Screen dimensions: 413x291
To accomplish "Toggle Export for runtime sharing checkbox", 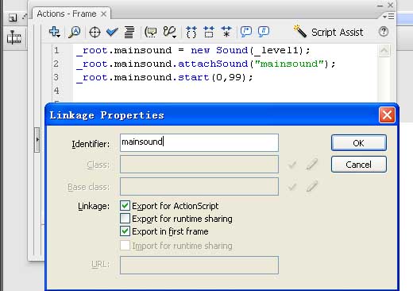I will pos(125,219).
